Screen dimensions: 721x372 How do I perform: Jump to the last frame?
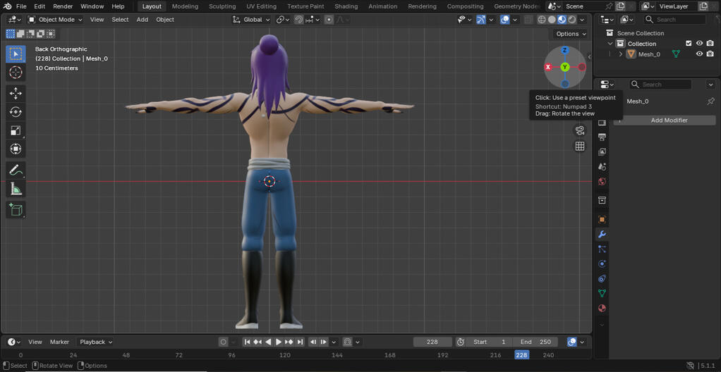[x=301, y=342]
